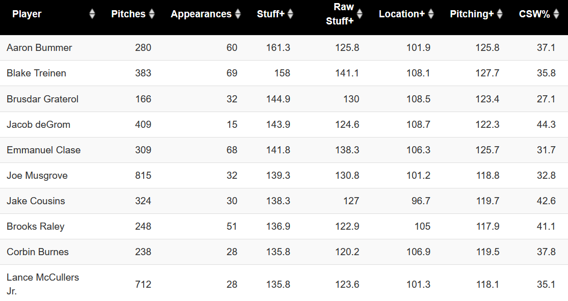The image size is (568, 301).
Task: Select Jake Cousins' CSW% cell 42.6
Action: tap(546, 201)
